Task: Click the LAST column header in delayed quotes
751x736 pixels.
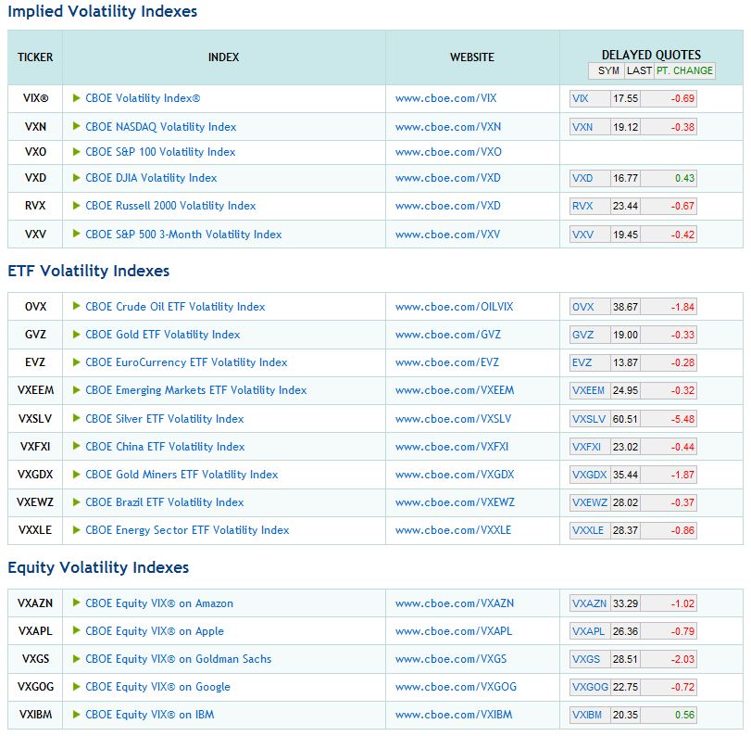Action: (639, 70)
